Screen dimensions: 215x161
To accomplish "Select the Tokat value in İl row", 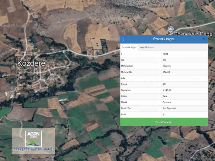I will point(165,54).
